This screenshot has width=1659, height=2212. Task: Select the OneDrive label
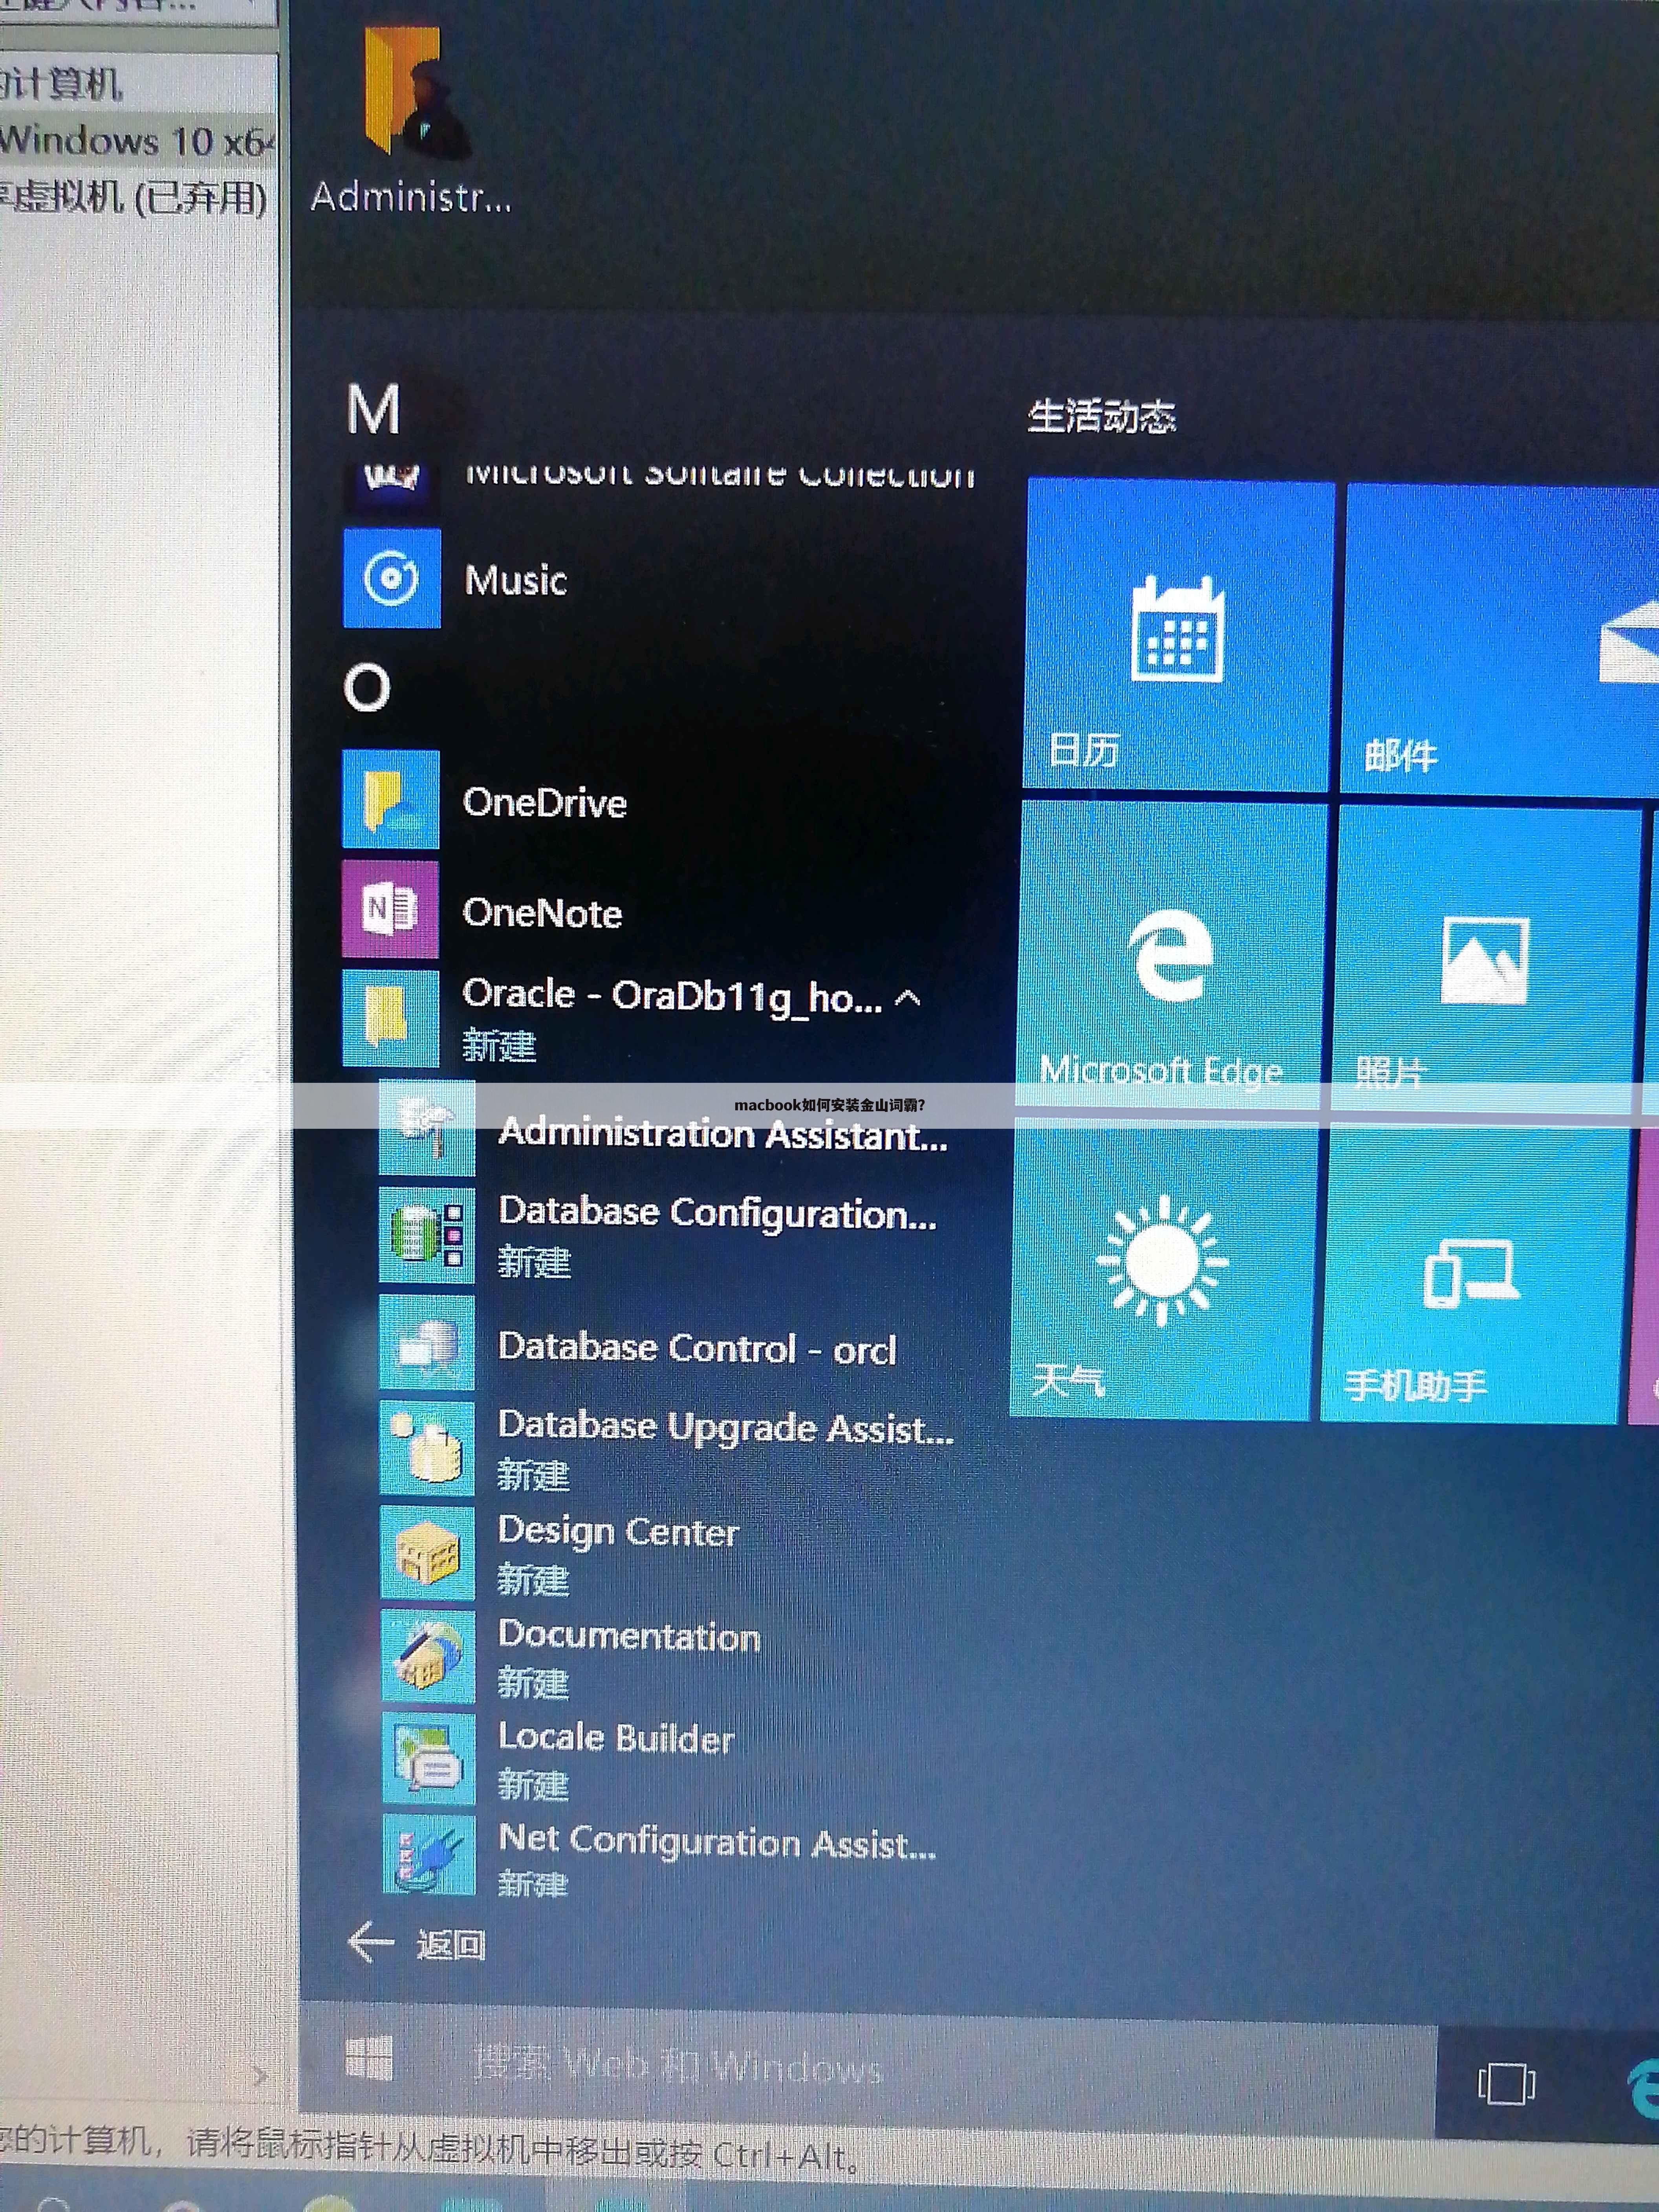coord(545,803)
